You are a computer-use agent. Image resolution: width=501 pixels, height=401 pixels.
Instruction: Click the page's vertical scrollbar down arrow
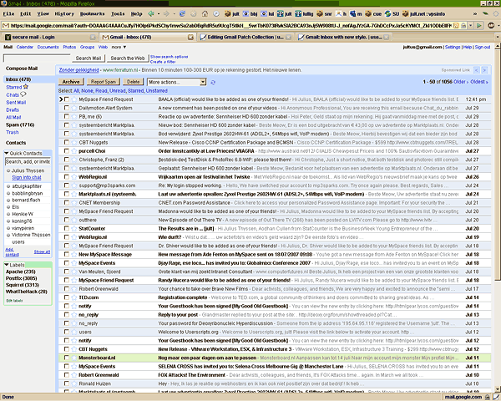[498, 388]
